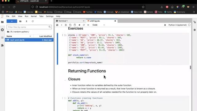Open the git cheatsheet bookmark
197x111 pixels.
[122, 12]
